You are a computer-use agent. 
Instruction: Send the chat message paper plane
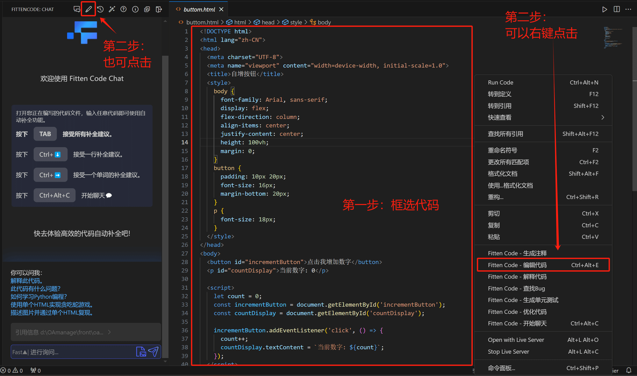tap(154, 352)
